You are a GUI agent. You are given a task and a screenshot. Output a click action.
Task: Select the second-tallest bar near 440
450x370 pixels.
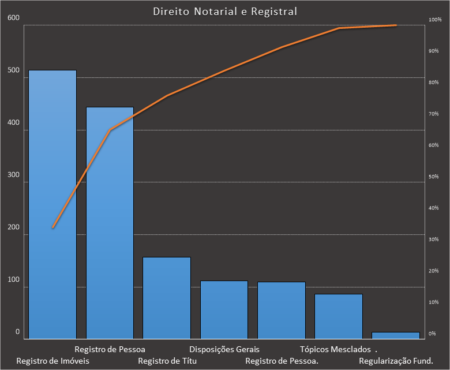[x=110, y=223]
